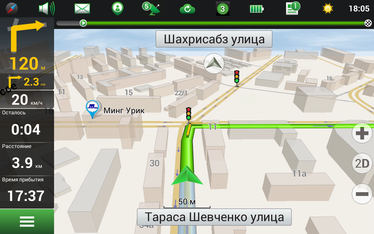
Task: Open map updates notification icon
Action: pos(292,8)
